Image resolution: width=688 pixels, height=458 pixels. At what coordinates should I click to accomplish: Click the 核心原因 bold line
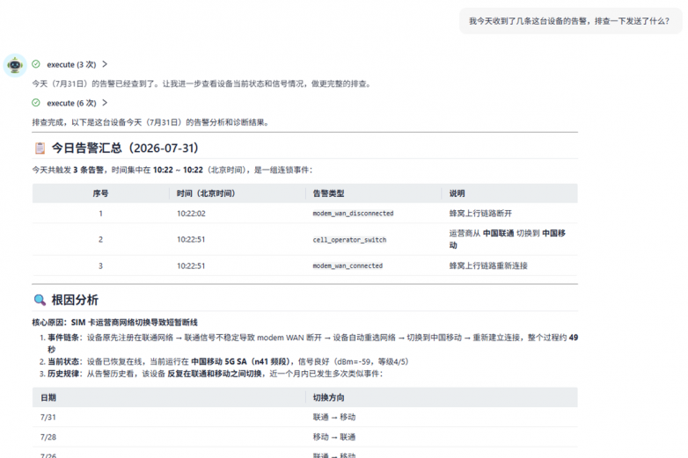[x=115, y=323]
